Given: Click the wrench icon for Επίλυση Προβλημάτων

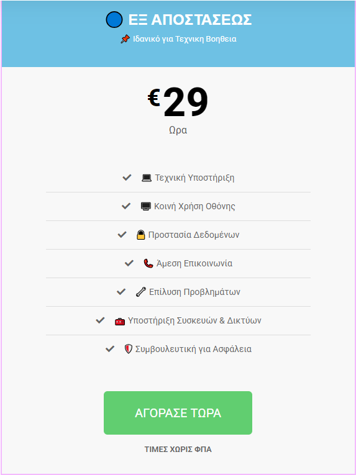Looking at the screenshot, I should click(141, 292).
